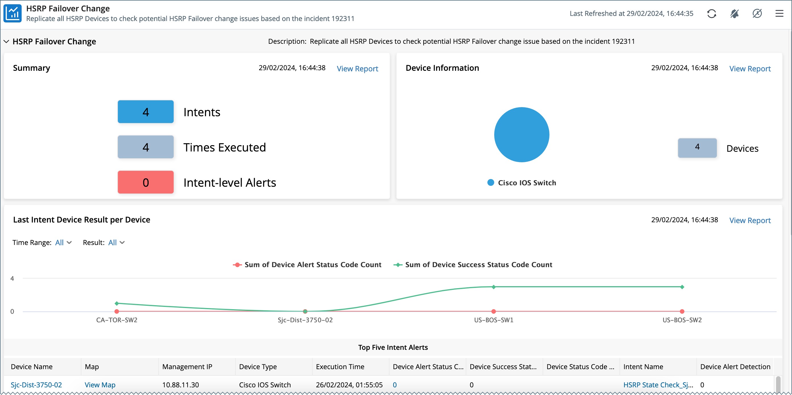Sort by Management IP column header
This screenshot has height=395, width=792.
pyautogui.click(x=187, y=367)
